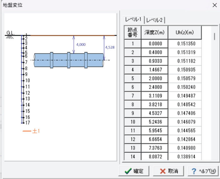Click the 節点番号 column header
Screen dimensions: 220x179
coord(133,33)
